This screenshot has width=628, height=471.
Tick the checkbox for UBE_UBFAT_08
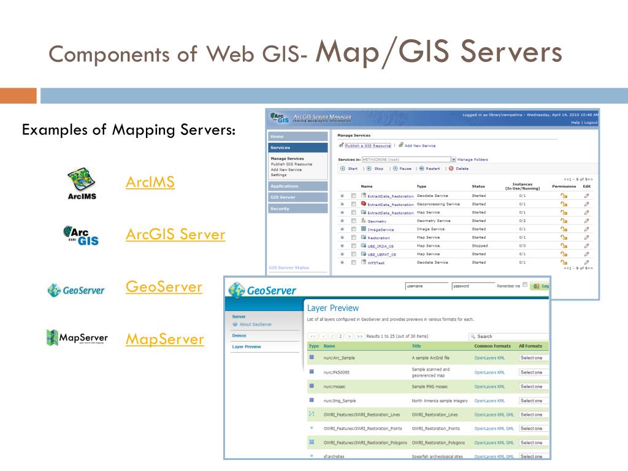pos(353,255)
